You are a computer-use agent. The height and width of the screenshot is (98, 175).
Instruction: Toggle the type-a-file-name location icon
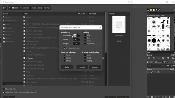click(x=4, y=8)
